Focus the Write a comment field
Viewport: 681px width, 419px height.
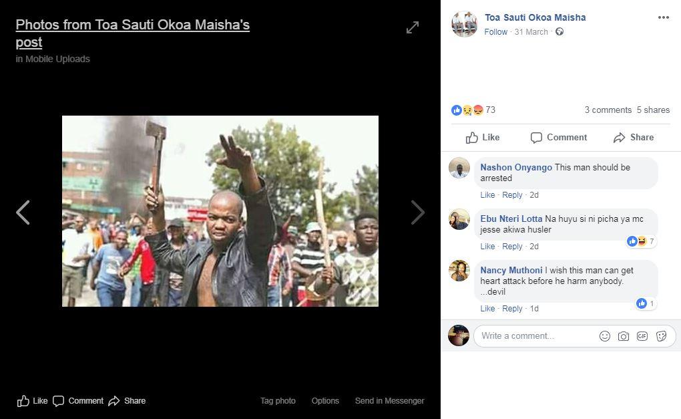(x=537, y=336)
